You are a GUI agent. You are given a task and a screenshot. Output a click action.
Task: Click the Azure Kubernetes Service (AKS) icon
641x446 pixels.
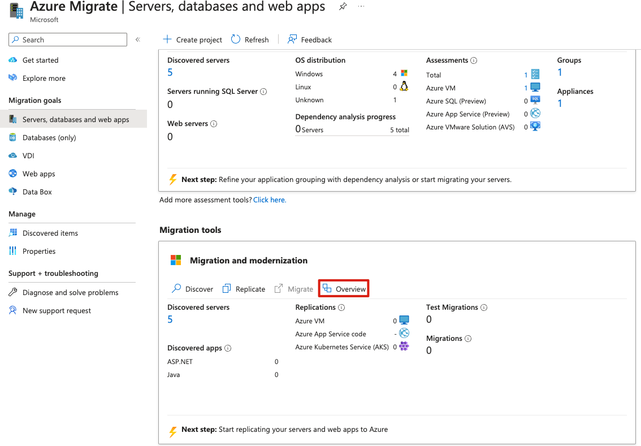404,347
